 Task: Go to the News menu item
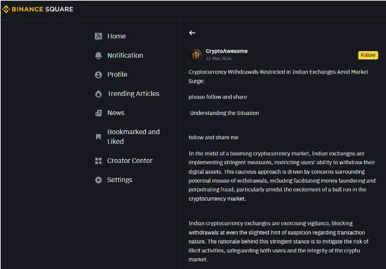pos(116,113)
